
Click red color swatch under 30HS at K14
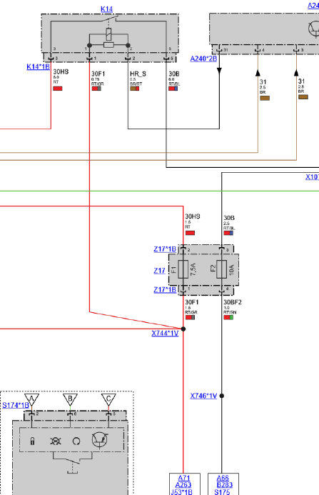point(57,89)
